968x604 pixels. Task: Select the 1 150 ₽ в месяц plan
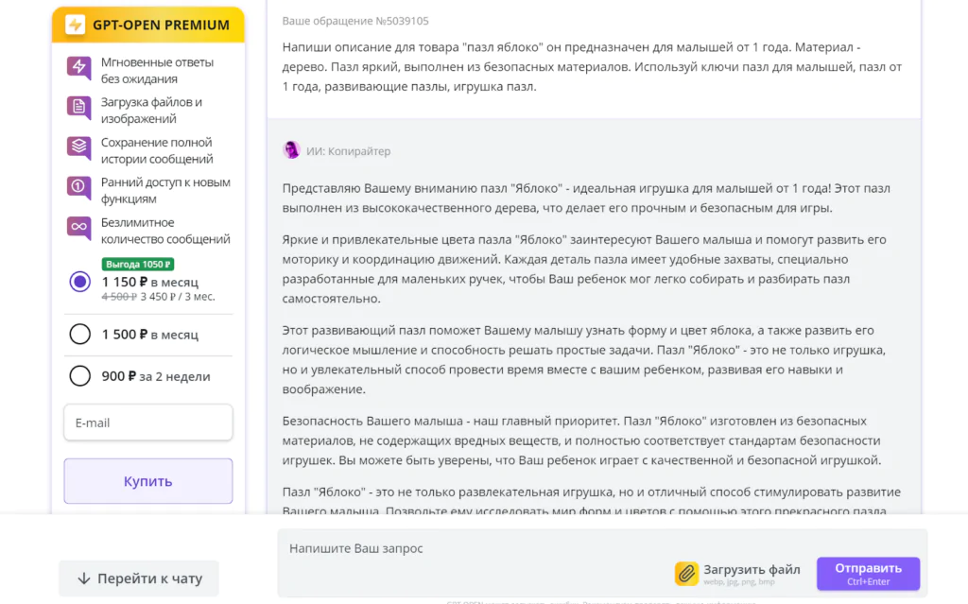[x=79, y=282]
